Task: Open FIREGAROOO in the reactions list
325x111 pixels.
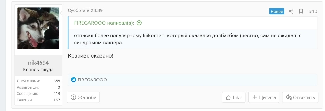Action: [92, 80]
